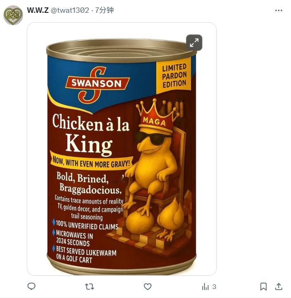Image resolution: width=291 pixels, height=298 pixels.
Task: Open the post via 7分钟 timestamp
Action: coord(104,10)
